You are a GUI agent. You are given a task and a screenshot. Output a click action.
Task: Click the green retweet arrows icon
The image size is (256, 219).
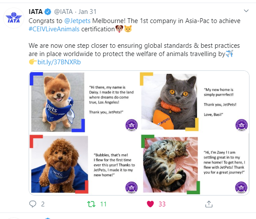[91, 204]
